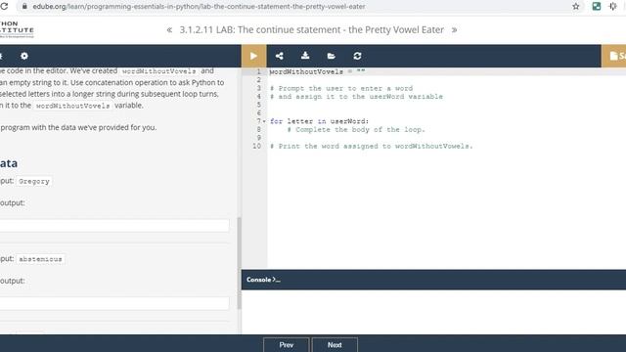This screenshot has width=626, height=352.
Task: Click the 'Complete the body of the loop' comment
Action: tap(356, 130)
